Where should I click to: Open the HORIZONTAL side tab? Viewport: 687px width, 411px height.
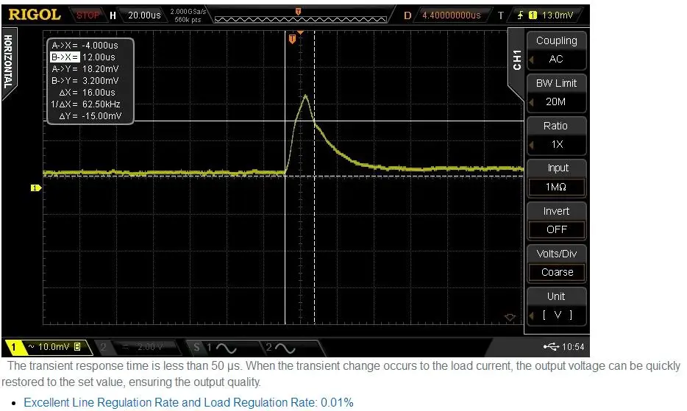click(x=8, y=62)
